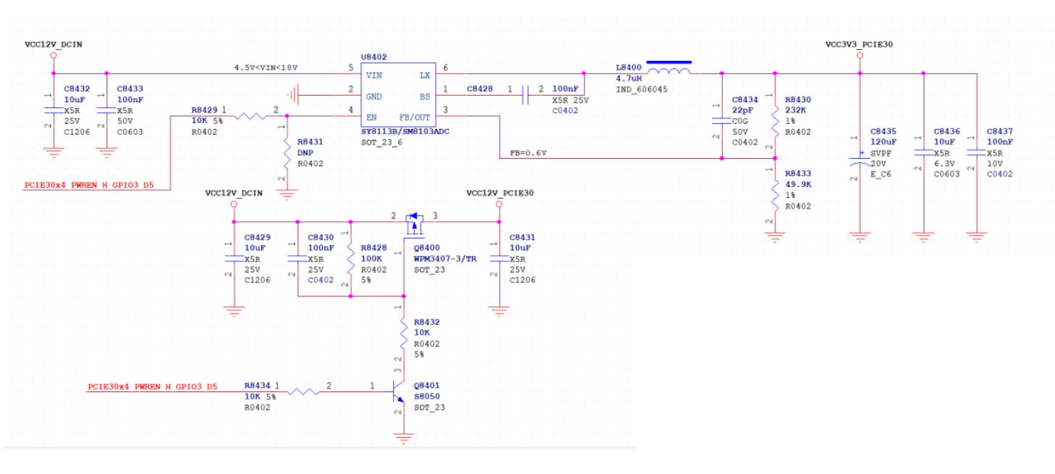Image resolution: width=1055 pixels, height=474 pixels.
Task: Select the L8400 inductor coil symbol
Action: point(668,72)
